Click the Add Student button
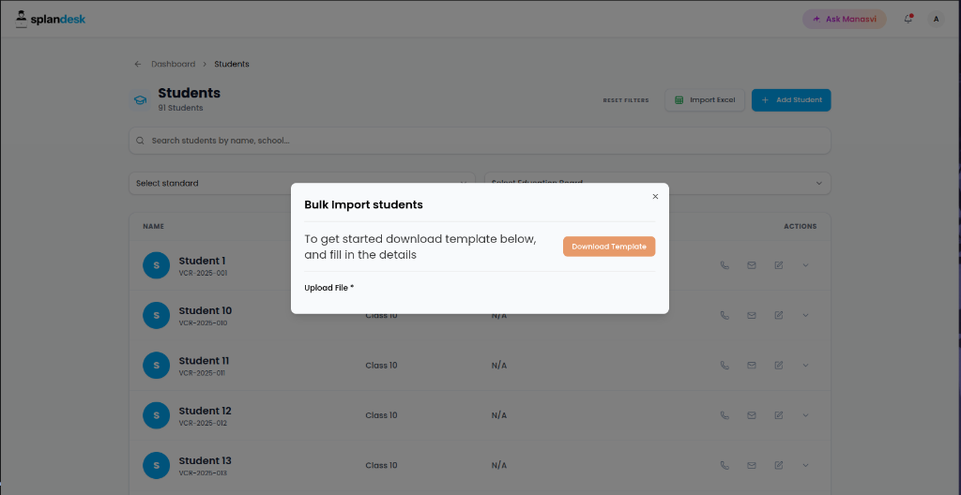The image size is (961, 495). (791, 100)
